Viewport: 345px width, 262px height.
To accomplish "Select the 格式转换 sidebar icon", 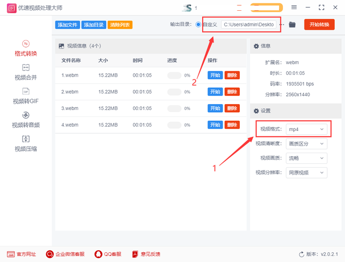I will click(26, 44).
